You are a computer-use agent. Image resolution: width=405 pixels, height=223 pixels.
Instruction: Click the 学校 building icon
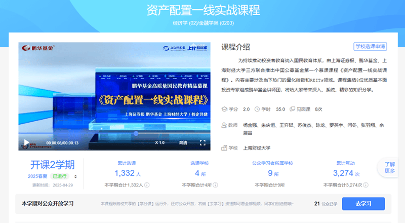(224, 148)
